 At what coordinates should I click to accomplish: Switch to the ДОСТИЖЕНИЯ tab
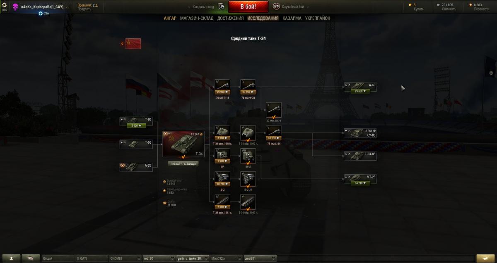click(230, 18)
